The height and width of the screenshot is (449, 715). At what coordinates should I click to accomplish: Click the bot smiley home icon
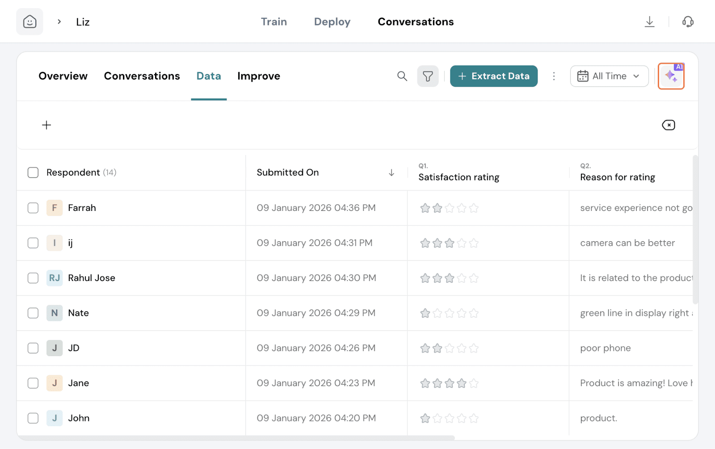click(29, 21)
